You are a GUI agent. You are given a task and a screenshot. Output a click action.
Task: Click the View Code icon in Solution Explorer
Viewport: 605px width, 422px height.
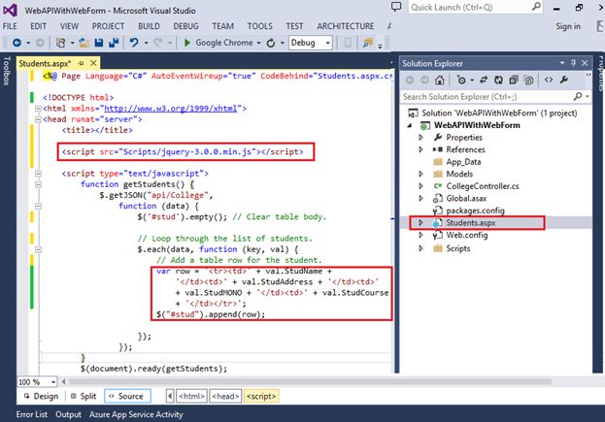(550, 80)
